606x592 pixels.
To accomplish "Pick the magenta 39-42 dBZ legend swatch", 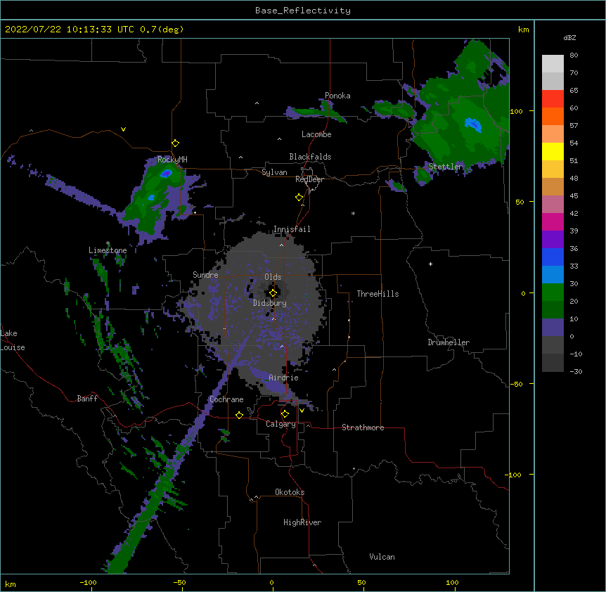I will coord(553,221).
